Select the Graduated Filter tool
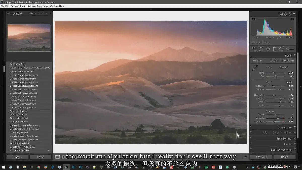The image size is (302, 170). click(275, 49)
